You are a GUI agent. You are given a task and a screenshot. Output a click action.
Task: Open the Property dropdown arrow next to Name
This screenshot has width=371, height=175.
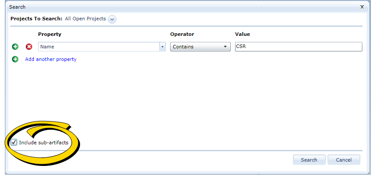[162, 47]
